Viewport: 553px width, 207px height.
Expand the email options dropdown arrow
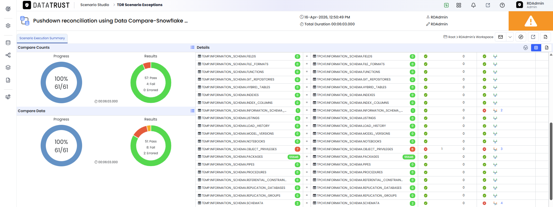tap(510, 37)
